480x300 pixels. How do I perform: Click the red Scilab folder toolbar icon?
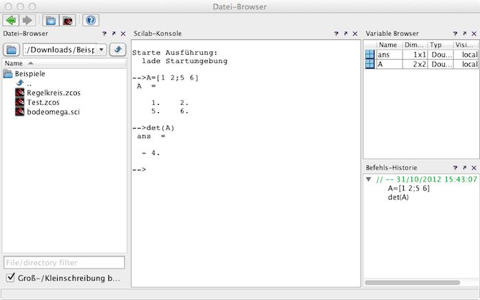point(67,21)
